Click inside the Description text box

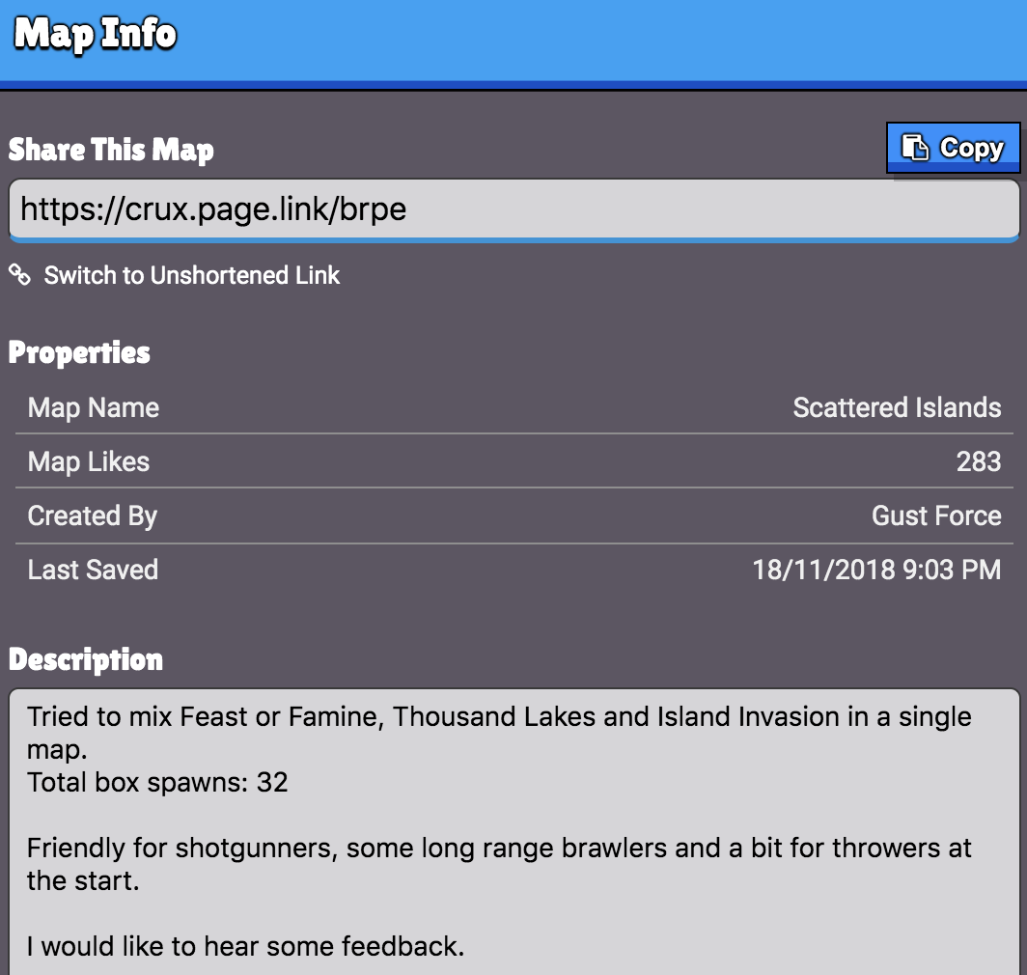pos(513,831)
